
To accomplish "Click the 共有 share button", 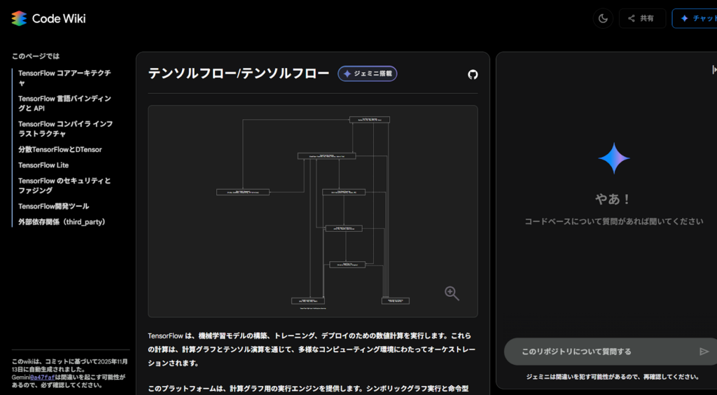I will click(x=642, y=18).
